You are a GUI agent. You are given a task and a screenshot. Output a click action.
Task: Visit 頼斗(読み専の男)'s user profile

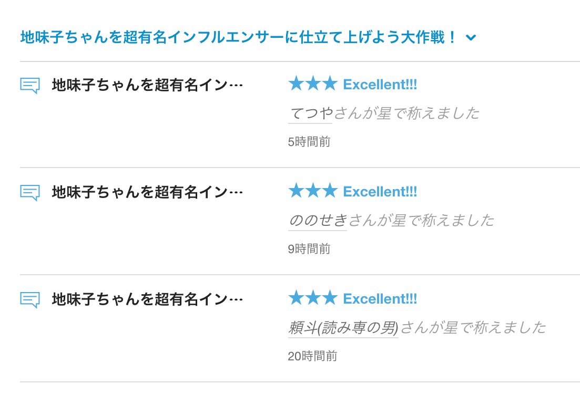343,328
